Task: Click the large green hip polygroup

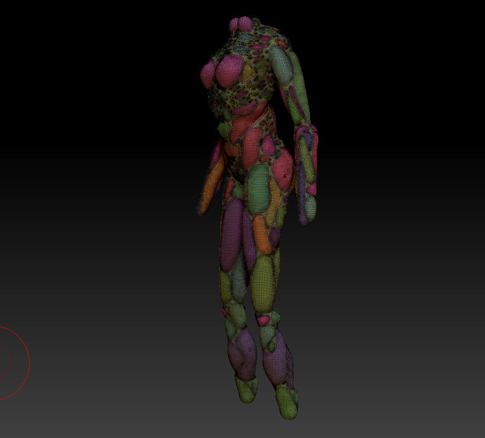Action: coord(258,188)
